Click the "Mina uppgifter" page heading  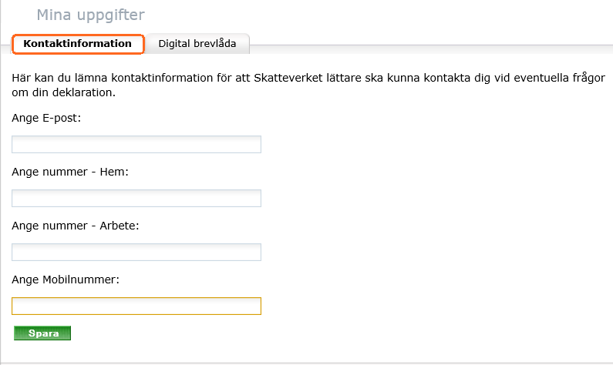click(x=90, y=15)
